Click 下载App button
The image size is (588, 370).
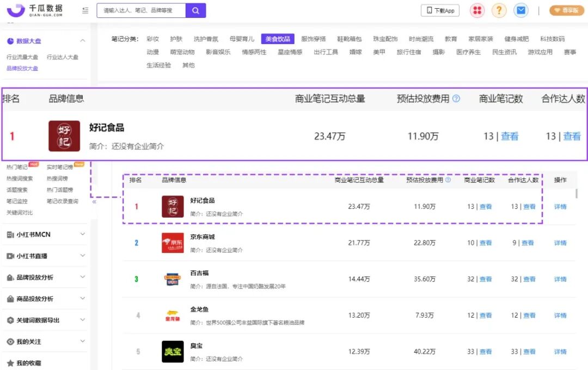tap(440, 10)
